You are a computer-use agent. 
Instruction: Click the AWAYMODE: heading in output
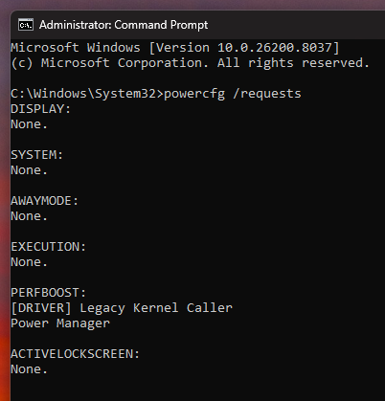(44, 201)
